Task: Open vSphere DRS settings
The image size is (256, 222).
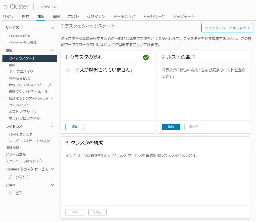Action: coord(19,35)
